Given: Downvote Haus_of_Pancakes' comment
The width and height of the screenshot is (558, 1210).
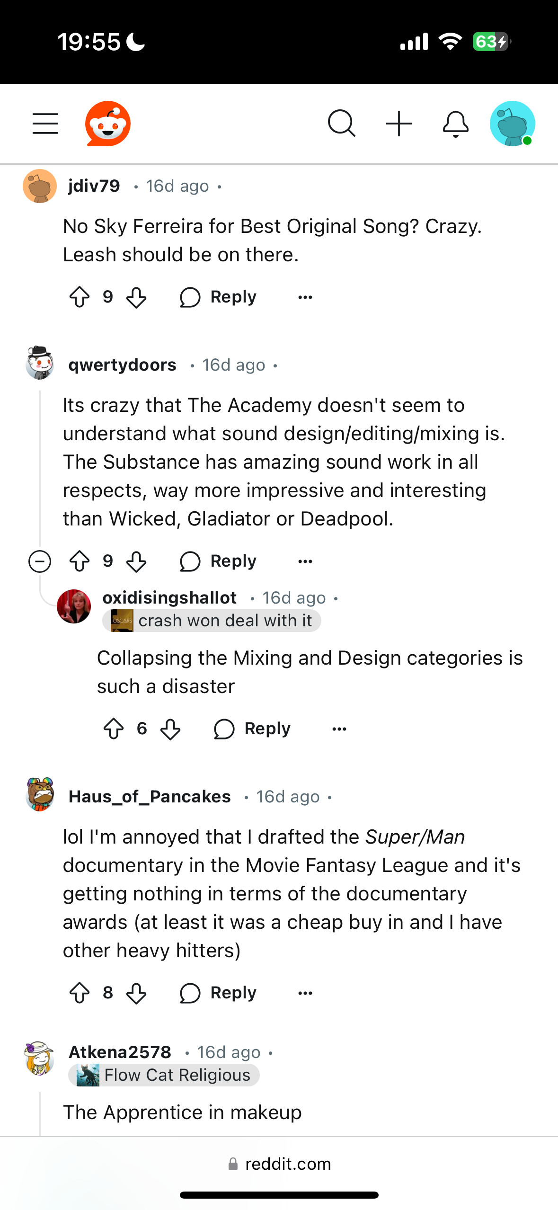Looking at the screenshot, I should 136,993.
